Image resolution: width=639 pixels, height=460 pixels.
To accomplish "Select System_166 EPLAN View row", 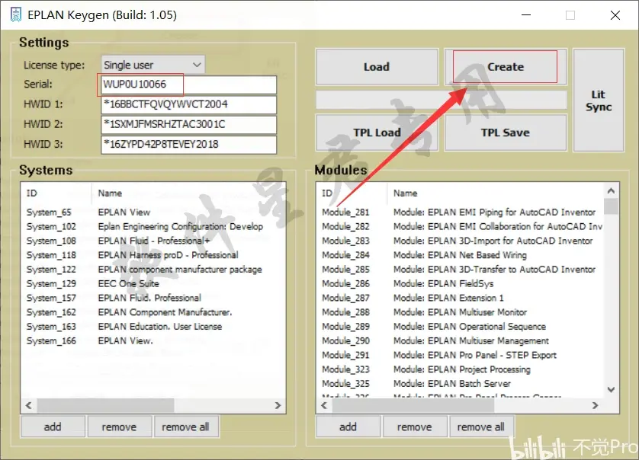I will [x=153, y=340].
